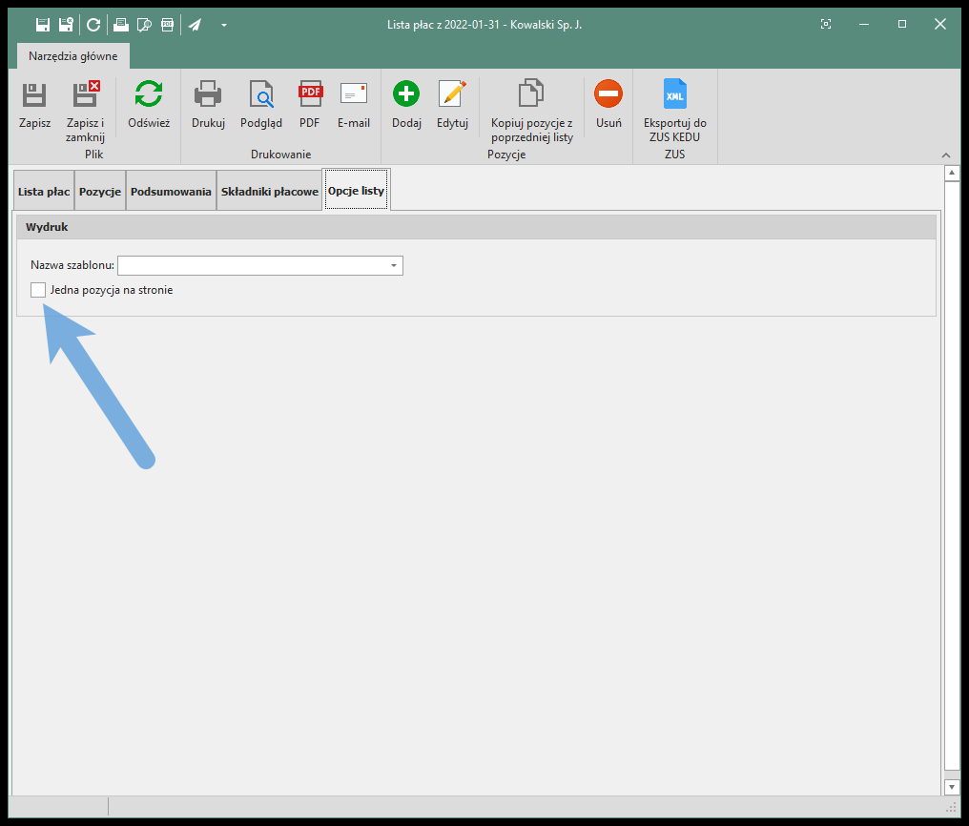Open quick access toolbar customization arrow
The width and height of the screenshot is (969, 826).
(x=224, y=25)
